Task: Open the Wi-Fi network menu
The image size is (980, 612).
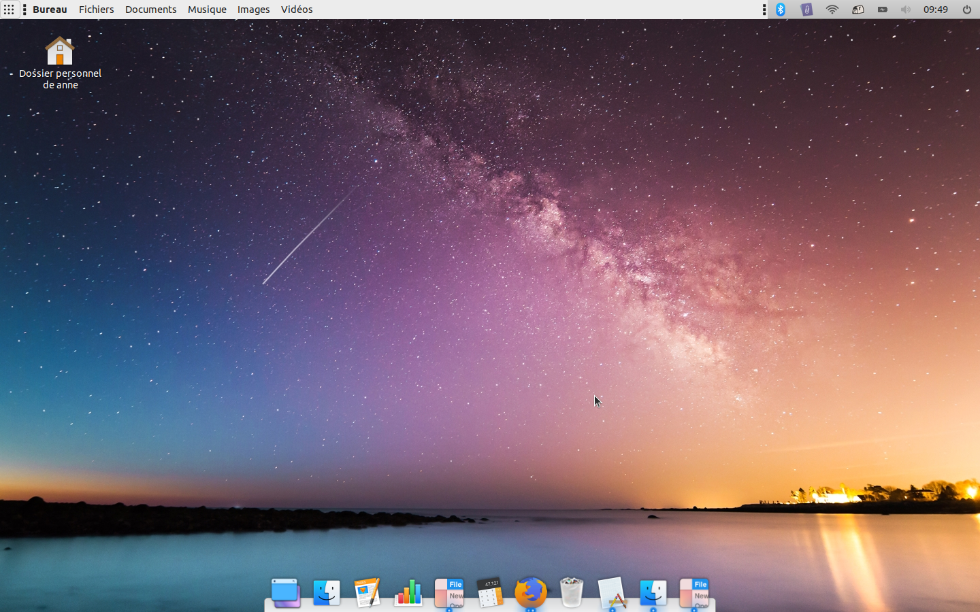Action: [x=832, y=10]
